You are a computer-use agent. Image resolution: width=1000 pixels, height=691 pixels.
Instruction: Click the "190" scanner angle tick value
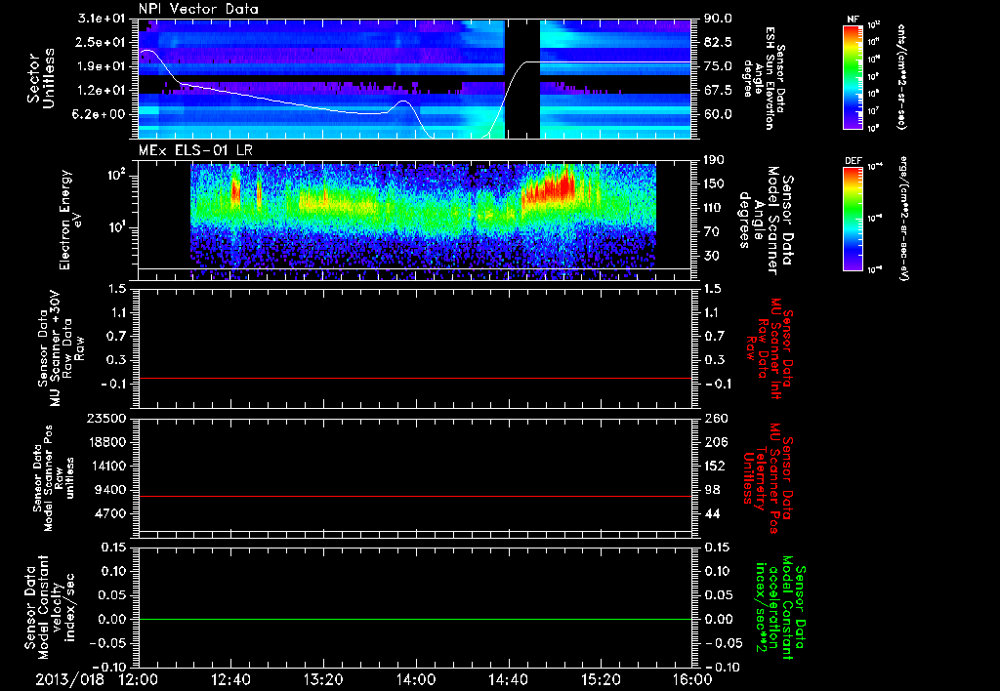pyautogui.click(x=715, y=160)
